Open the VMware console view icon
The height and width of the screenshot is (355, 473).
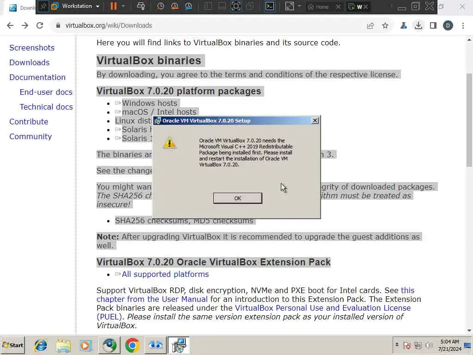[270, 6]
